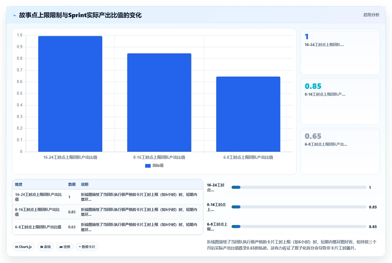Click the summary paragraph starting 折线图描绘了
The image size is (392, 263).
pos(292,245)
